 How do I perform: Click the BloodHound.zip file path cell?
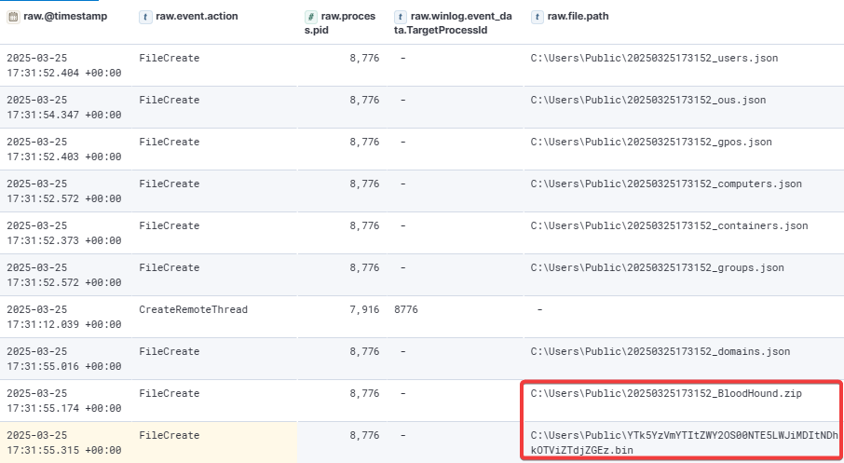[666, 393]
